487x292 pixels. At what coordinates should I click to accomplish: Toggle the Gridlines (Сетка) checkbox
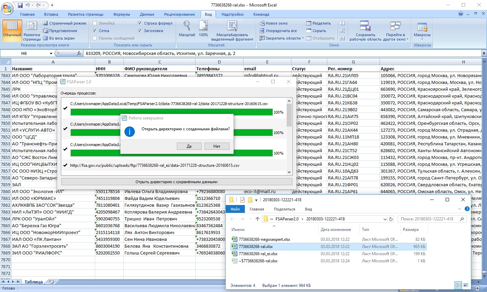pos(95,31)
